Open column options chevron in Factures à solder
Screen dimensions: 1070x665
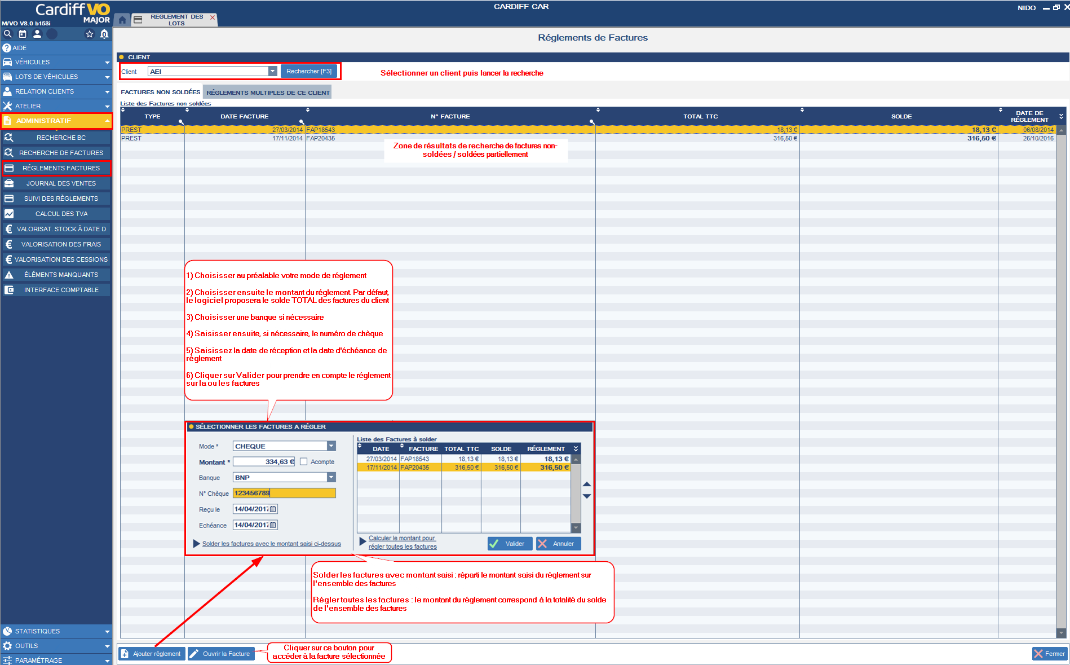point(576,448)
